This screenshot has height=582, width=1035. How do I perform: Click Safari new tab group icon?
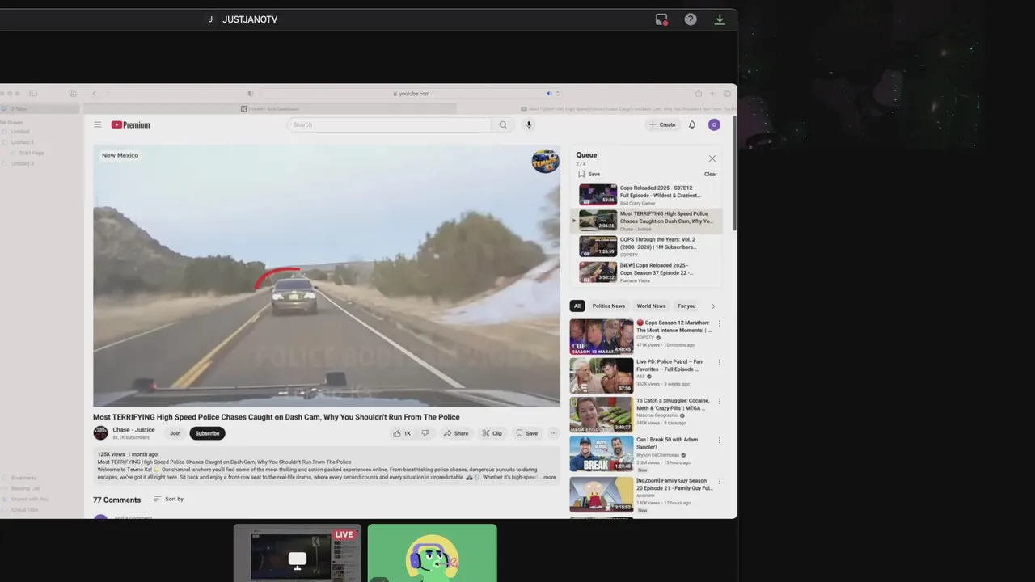pyautogui.click(x=73, y=94)
